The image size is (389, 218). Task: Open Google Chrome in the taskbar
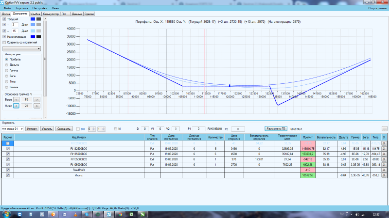120,214
